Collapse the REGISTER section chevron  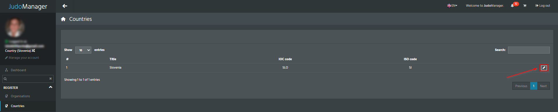51,87
